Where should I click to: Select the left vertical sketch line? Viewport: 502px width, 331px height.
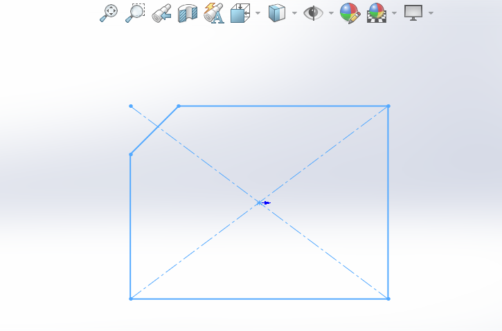point(131,227)
